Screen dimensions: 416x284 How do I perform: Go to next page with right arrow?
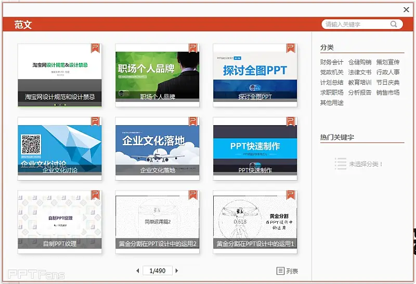click(x=177, y=271)
